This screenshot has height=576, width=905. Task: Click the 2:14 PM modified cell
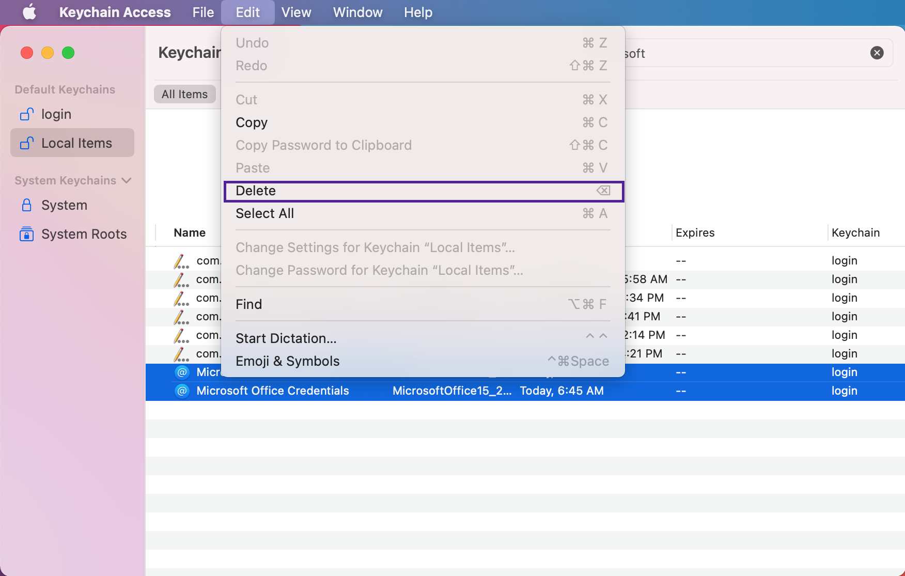[x=645, y=335]
